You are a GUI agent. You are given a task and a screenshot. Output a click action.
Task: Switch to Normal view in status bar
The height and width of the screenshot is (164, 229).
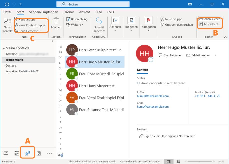click(x=169, y=161)
